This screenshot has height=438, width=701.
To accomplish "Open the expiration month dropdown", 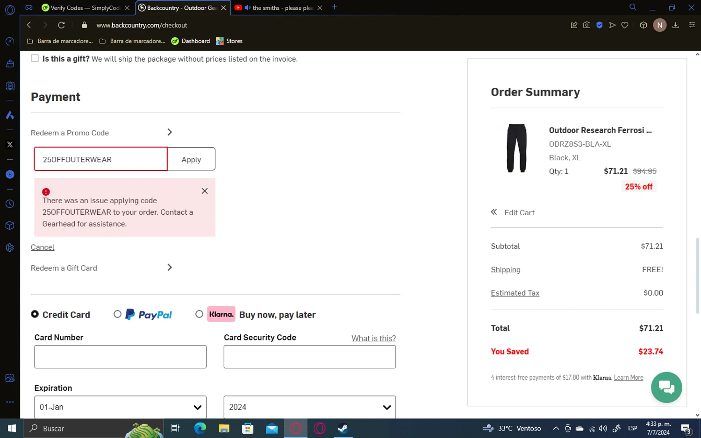I will pyautogui.click(x=121, y=407).
